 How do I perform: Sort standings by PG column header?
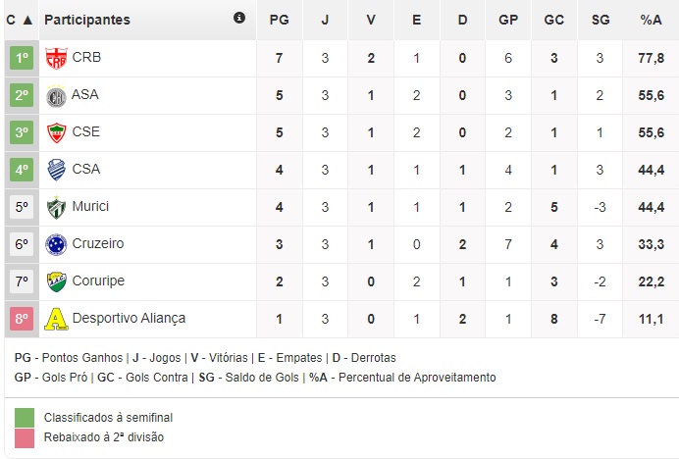pos(280,20)
